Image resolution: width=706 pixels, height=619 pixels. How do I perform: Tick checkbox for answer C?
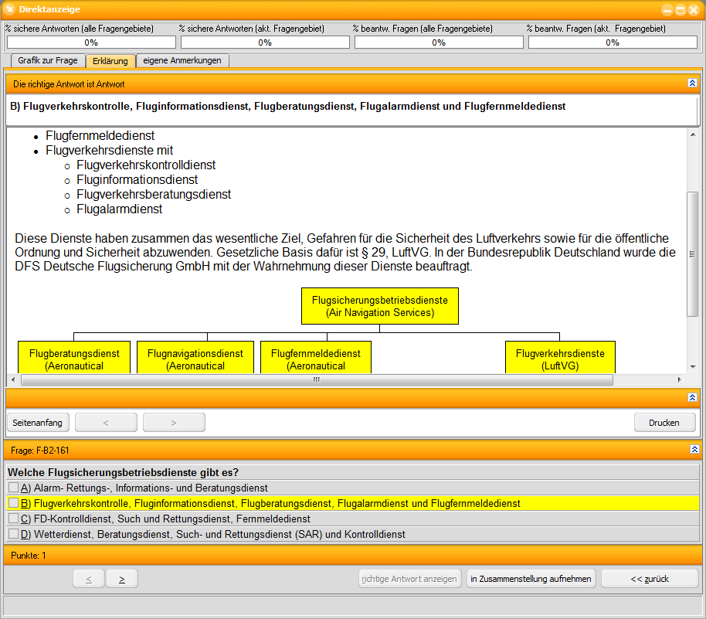point(13,518)
